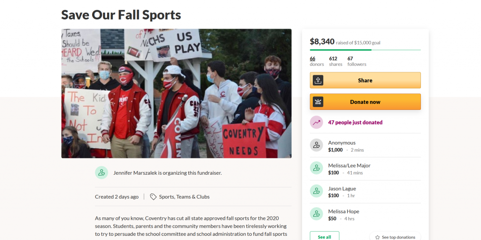Click Jason Lague's avatar icon
Image resolution: width=481 pixels, height=240 pixels.
pos(317,191)
